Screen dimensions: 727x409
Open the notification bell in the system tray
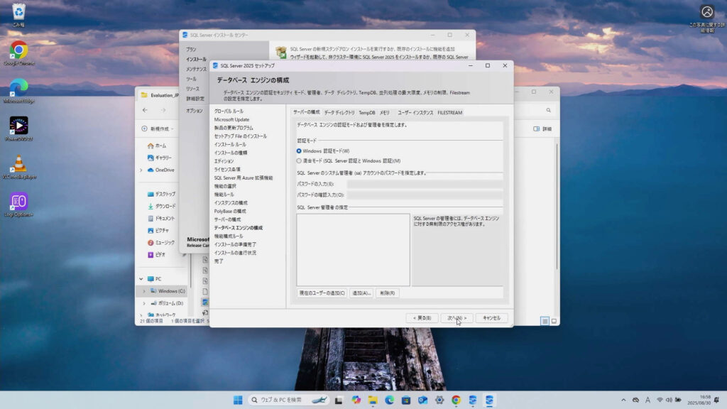[717, 400]
